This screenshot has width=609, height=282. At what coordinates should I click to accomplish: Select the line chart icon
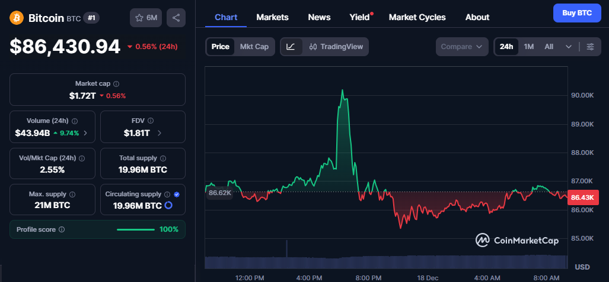point(291,47)
